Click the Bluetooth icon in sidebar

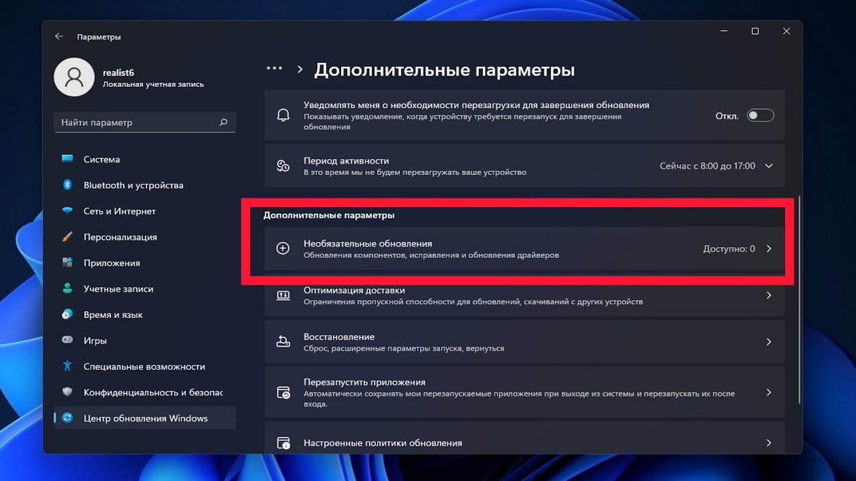[67, 185]
